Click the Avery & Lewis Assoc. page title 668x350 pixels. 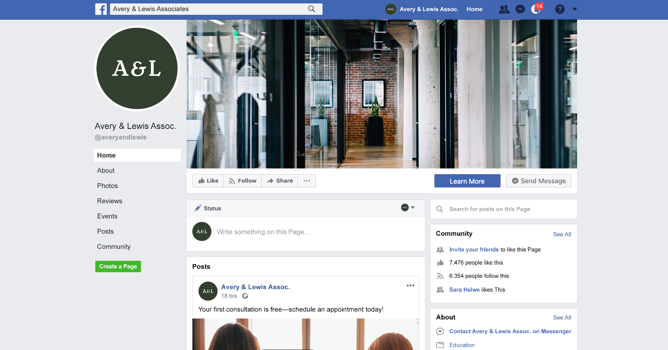135,126
